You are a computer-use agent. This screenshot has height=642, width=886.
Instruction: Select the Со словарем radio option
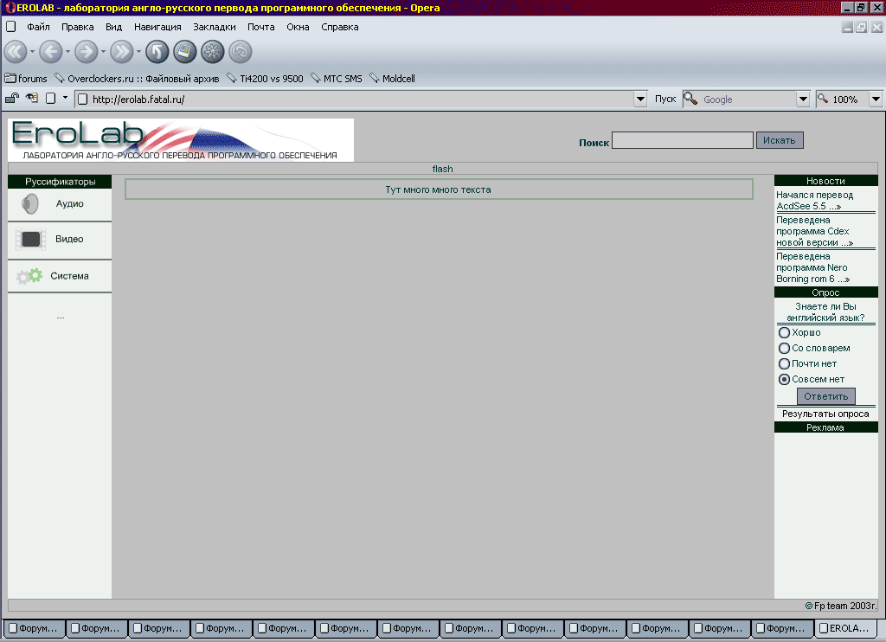[x=784, y=348]
